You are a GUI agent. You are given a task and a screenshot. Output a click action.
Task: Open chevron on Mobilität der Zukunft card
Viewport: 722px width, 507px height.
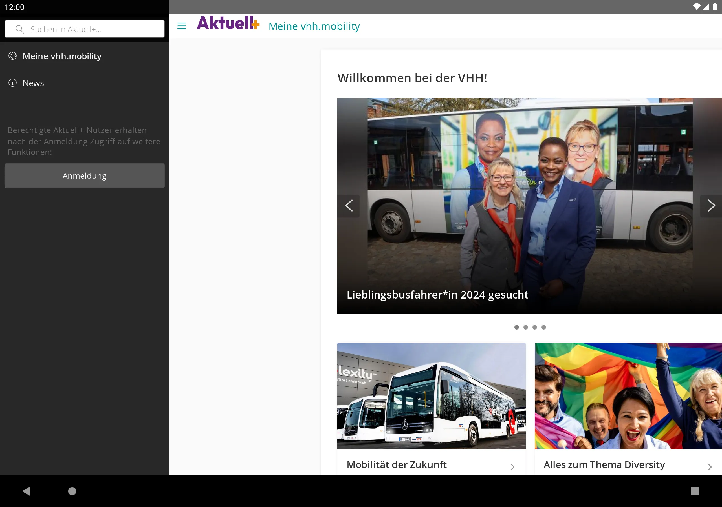tap(512, 467)
